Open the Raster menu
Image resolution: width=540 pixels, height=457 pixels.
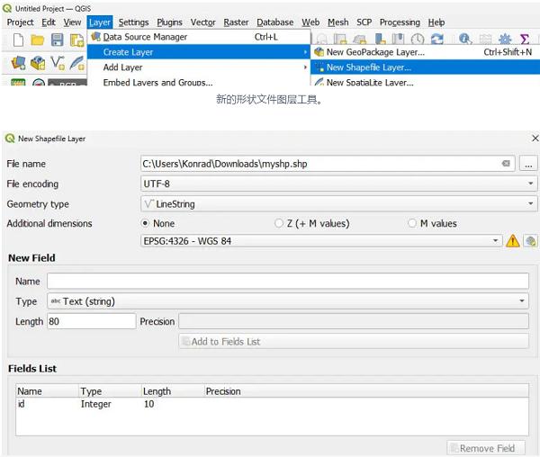[x=236, y=22]
